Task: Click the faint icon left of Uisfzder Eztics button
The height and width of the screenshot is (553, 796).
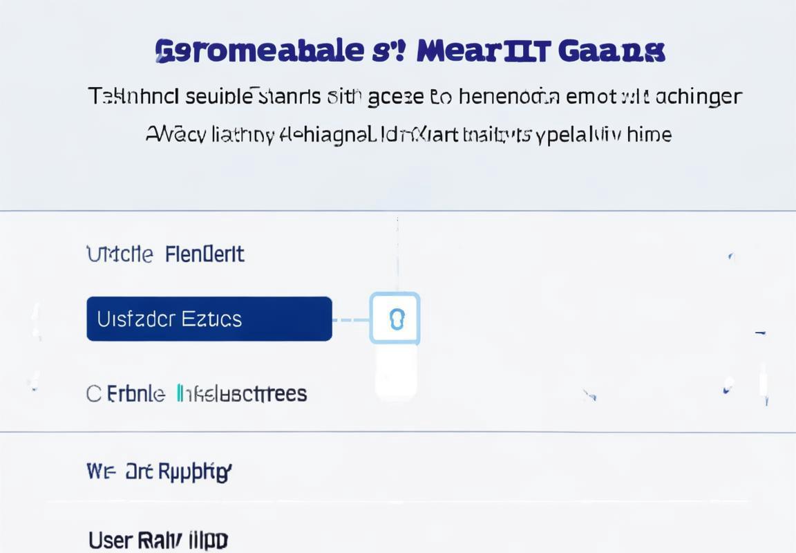Action: pyautogui.click(x=35, y=321)
